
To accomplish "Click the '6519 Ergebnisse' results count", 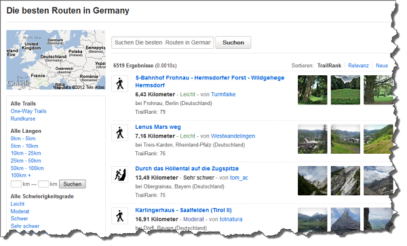I will pyautogui.click(x=133, y=66).
